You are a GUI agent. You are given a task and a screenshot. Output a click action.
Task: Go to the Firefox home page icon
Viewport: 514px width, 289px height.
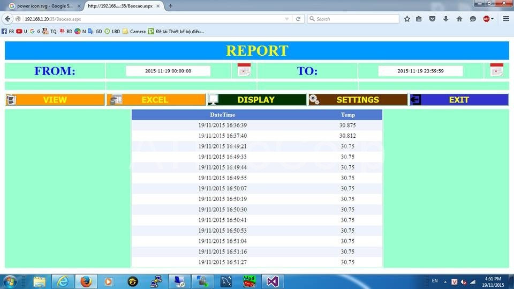(459, 19)
